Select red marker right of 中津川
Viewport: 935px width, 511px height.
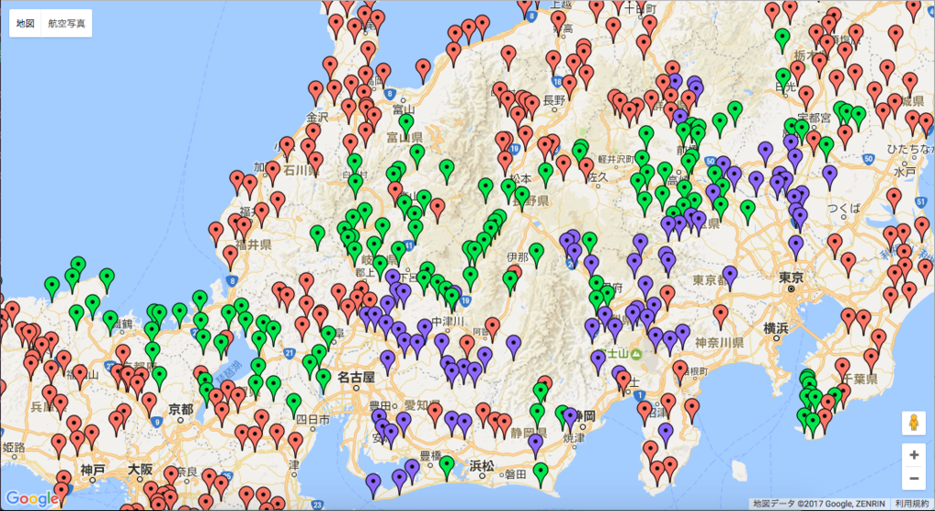492,328
